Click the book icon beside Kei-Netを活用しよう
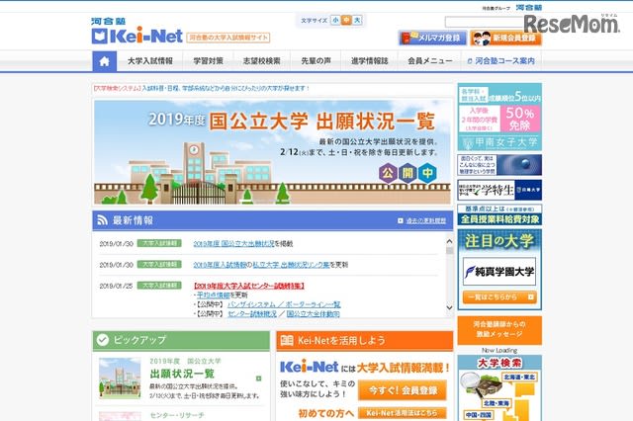Viewport: 633px width, 421px height. tap(286, 340)
